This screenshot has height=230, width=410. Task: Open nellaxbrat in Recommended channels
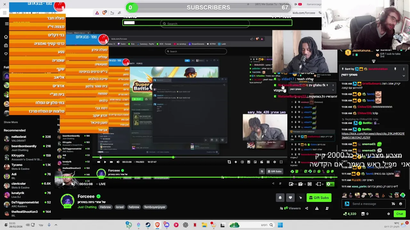point(27,139)
